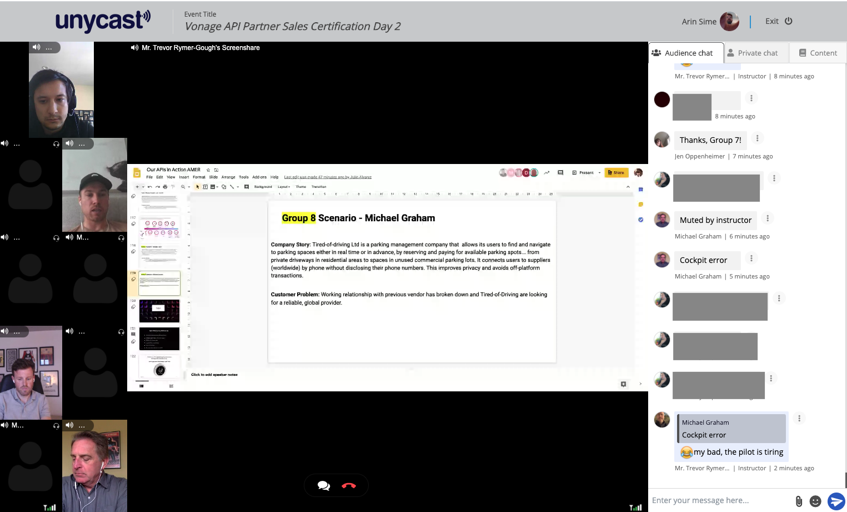Open the chat bubbles icon in call controls
Screen dimensions: 847x512
click(x=324, y=486)
